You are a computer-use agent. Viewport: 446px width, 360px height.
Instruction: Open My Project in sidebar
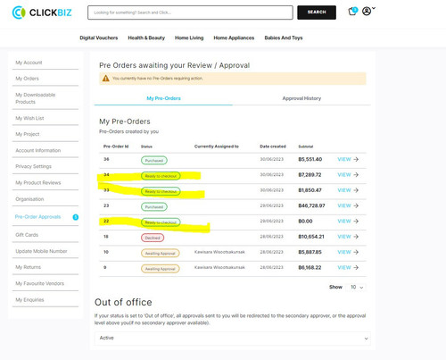[x=28, y=134]
